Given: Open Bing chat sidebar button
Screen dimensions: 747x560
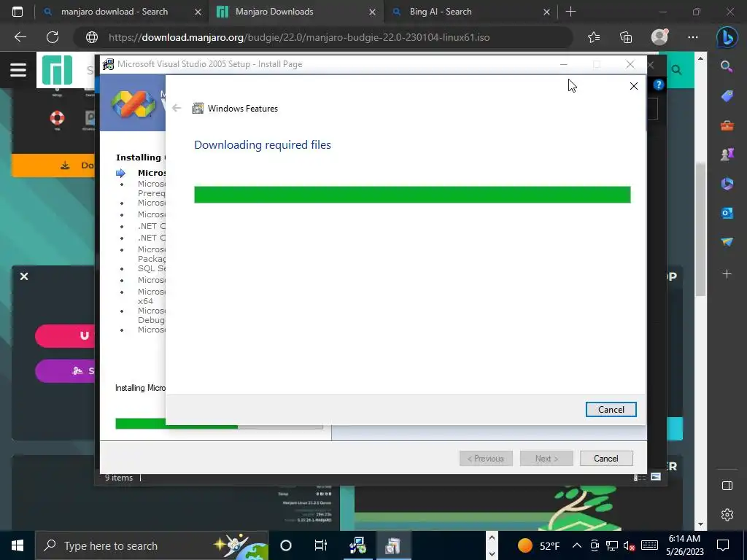Looking at the screenshot, I should [727, 37].
